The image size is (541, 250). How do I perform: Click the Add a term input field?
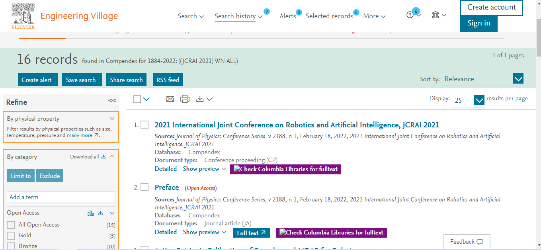pyautogui.click(x=61, y=197)
